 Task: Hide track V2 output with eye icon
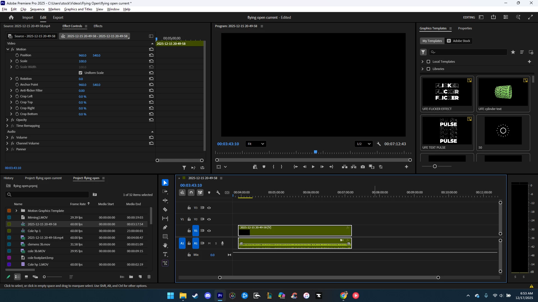click(x=209, y=219)
